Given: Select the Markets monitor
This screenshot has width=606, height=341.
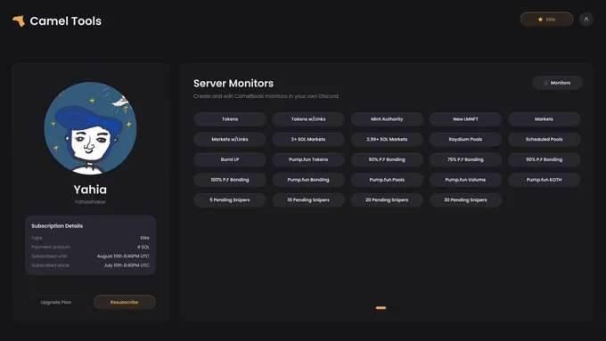Looking at the screenshot, I should 544,119.
